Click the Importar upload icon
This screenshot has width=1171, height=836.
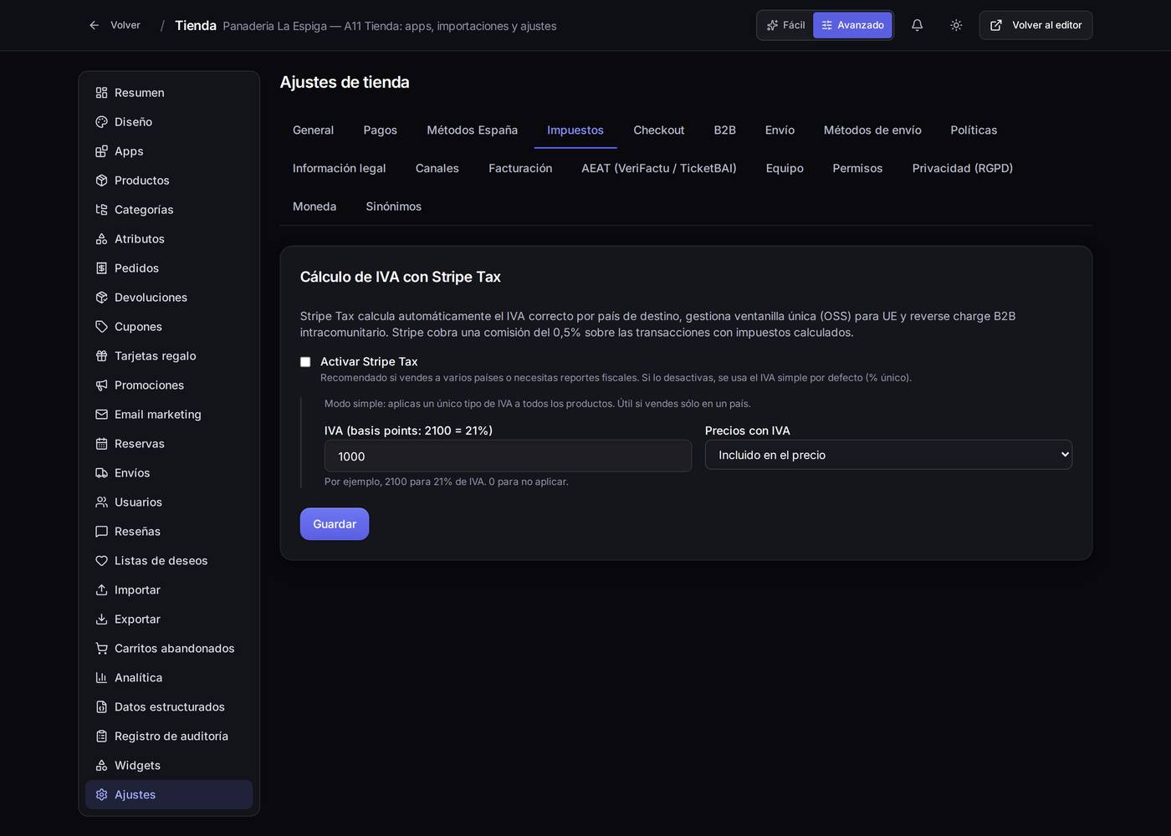[101, 590]
